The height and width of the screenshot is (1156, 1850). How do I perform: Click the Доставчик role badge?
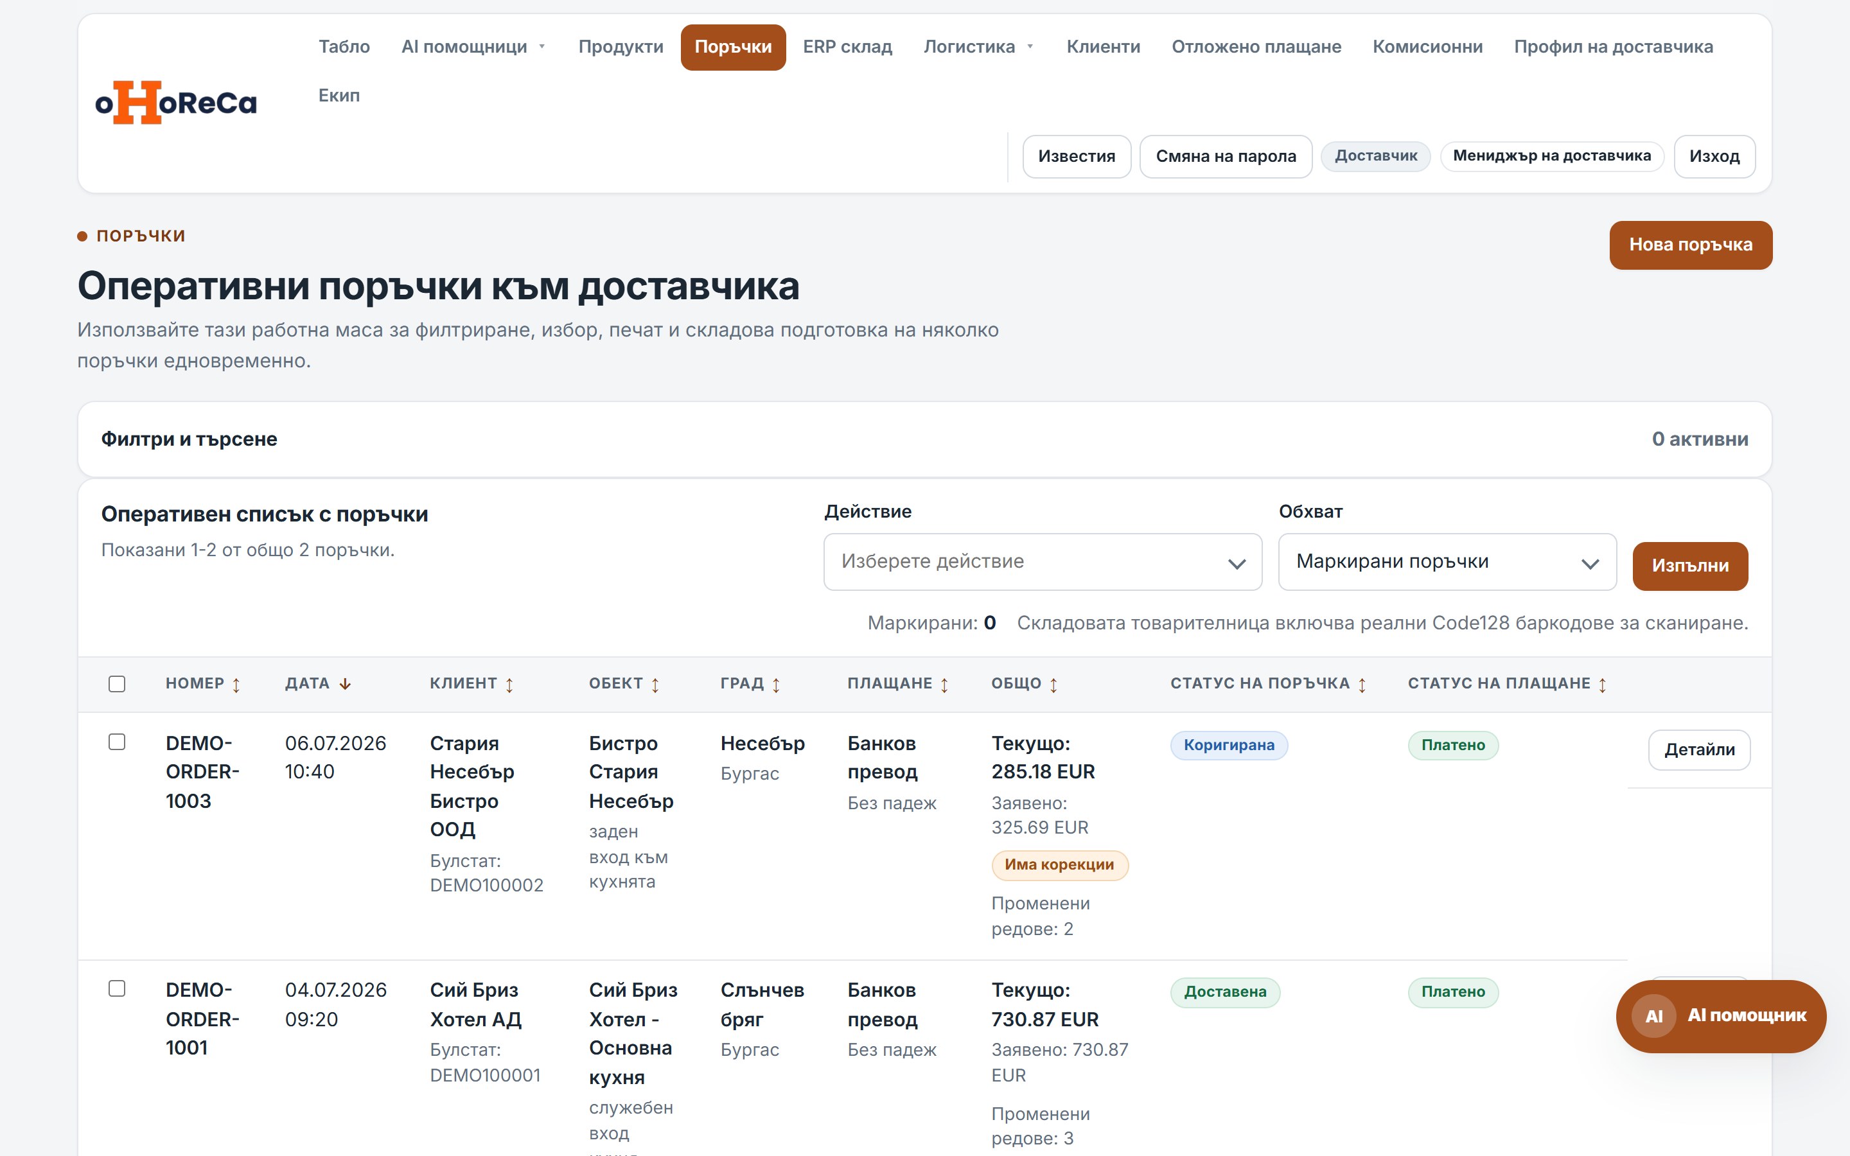click(1375, 156)
